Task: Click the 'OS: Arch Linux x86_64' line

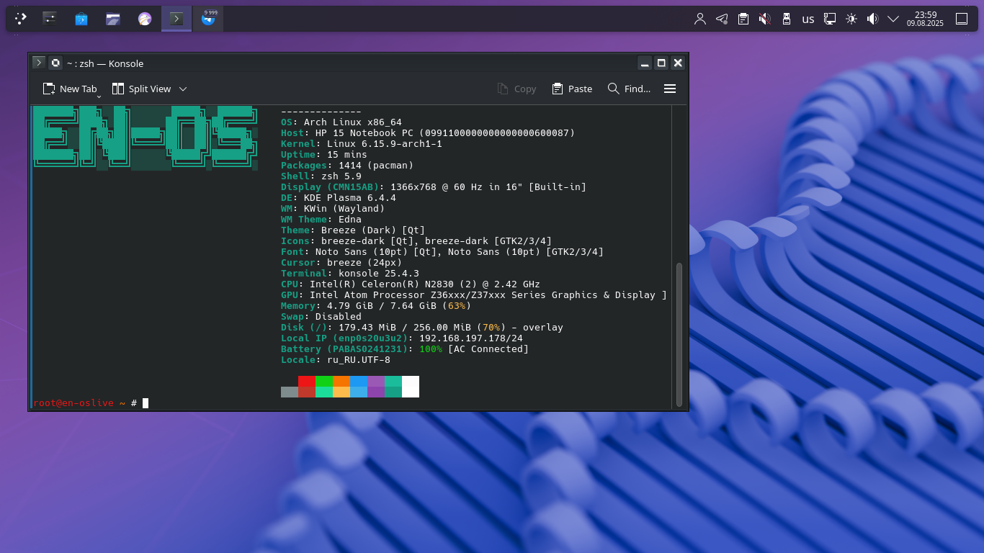Action: point(341,122)
